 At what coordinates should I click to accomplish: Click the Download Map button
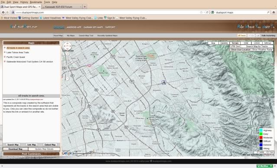(16, 149)
